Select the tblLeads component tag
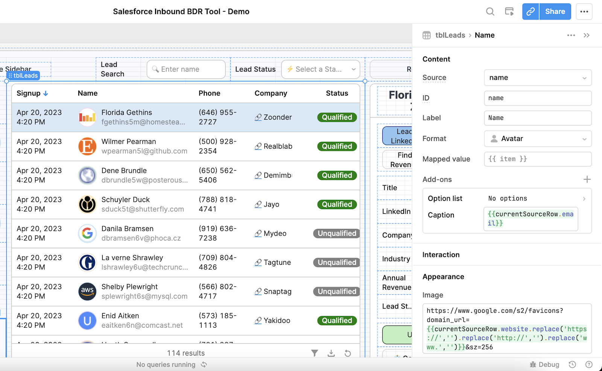This screenshot has height=371, width=602. [x=23, y=76]
